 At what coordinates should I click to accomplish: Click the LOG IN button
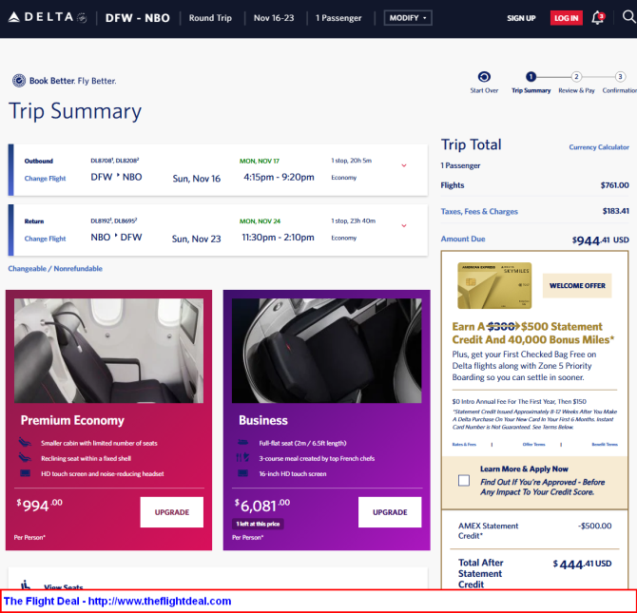click(x=566, y=18)
